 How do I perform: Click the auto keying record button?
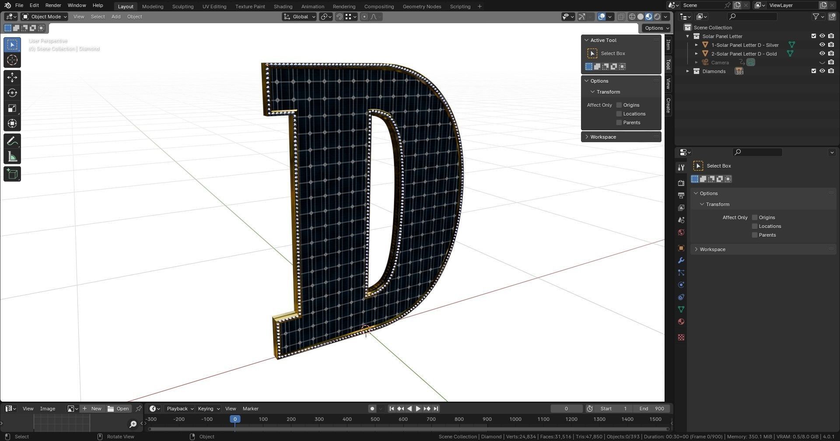372,409
